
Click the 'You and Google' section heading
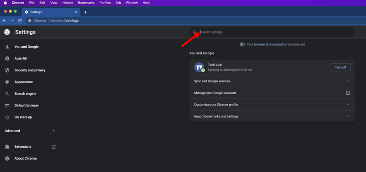pyautogui.click(x=202, y=53)
